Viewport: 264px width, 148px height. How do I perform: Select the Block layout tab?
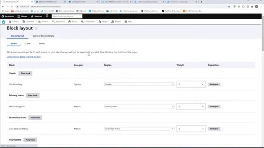tap(17, 36)
